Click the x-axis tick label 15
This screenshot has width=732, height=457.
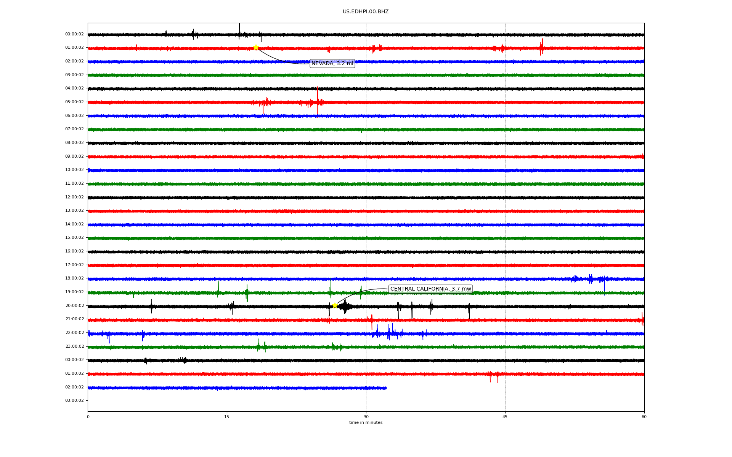227,417
